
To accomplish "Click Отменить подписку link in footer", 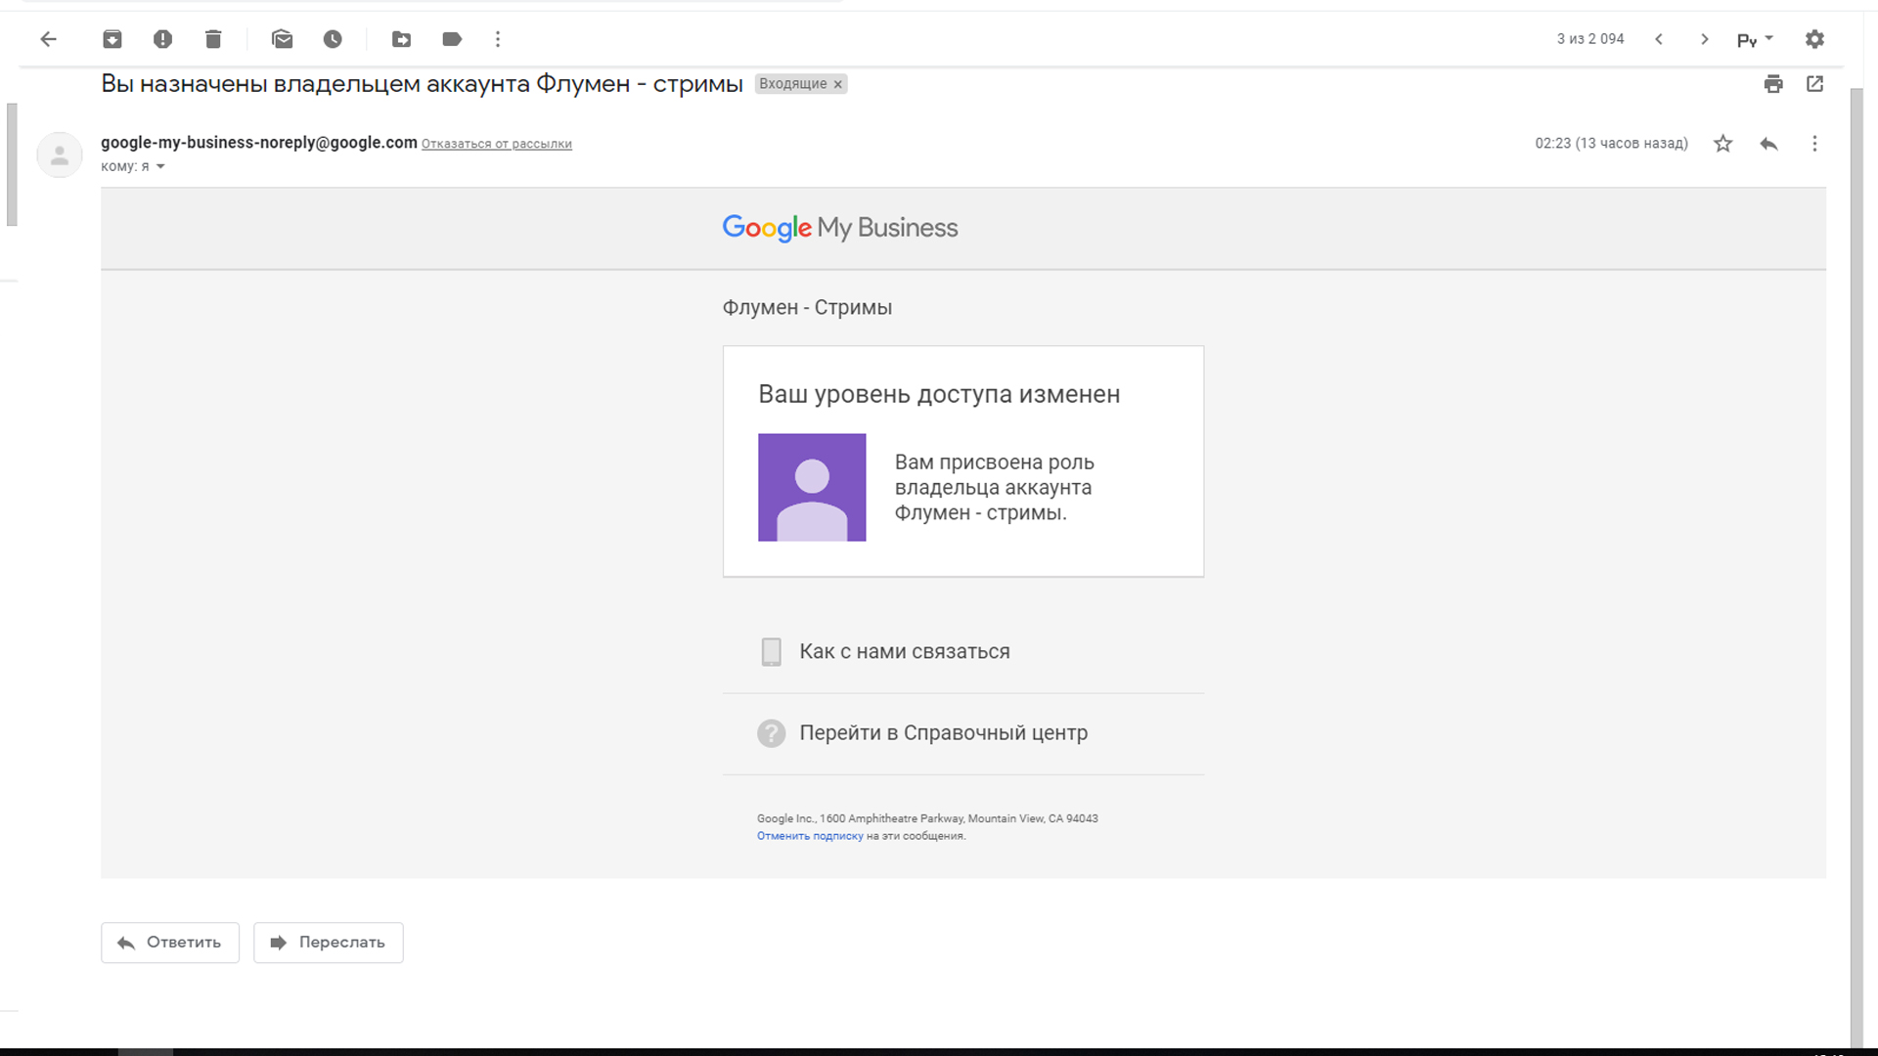I will [810, 836].
